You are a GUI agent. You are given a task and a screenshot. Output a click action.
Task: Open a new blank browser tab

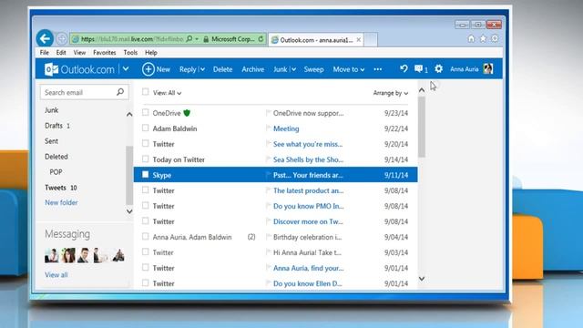[x=371, y=39]
